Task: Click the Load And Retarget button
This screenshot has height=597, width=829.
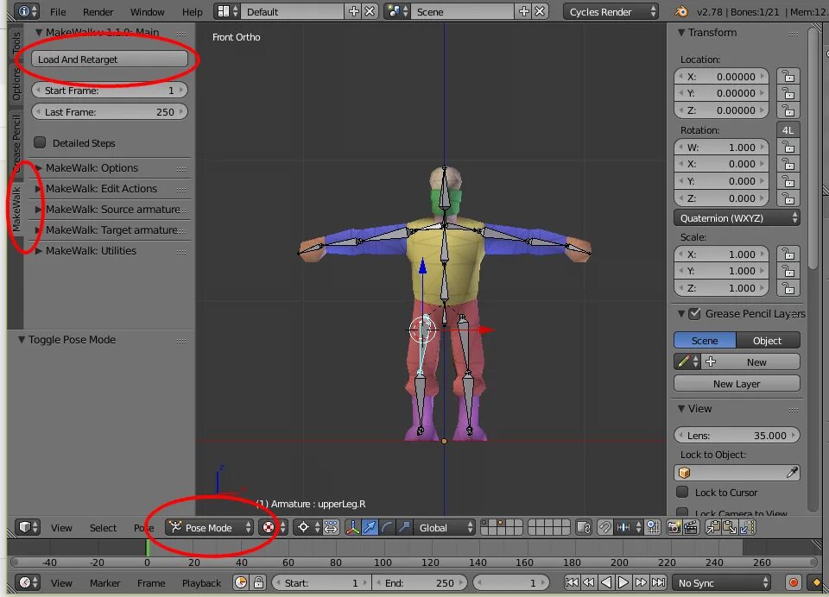Action: pos(110,60)
